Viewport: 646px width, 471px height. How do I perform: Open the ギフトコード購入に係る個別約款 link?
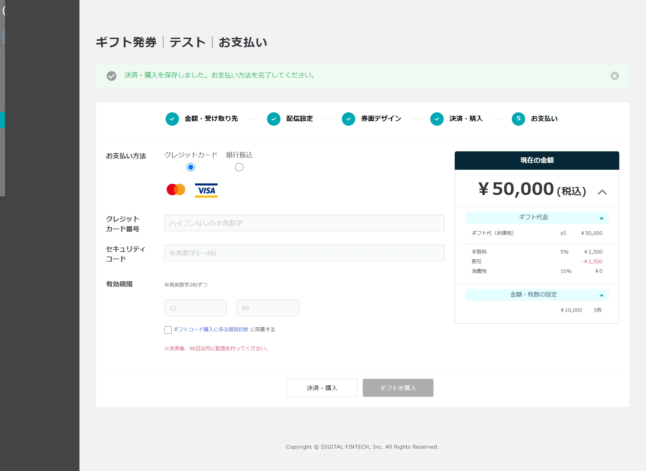click(x=211, y=329)
